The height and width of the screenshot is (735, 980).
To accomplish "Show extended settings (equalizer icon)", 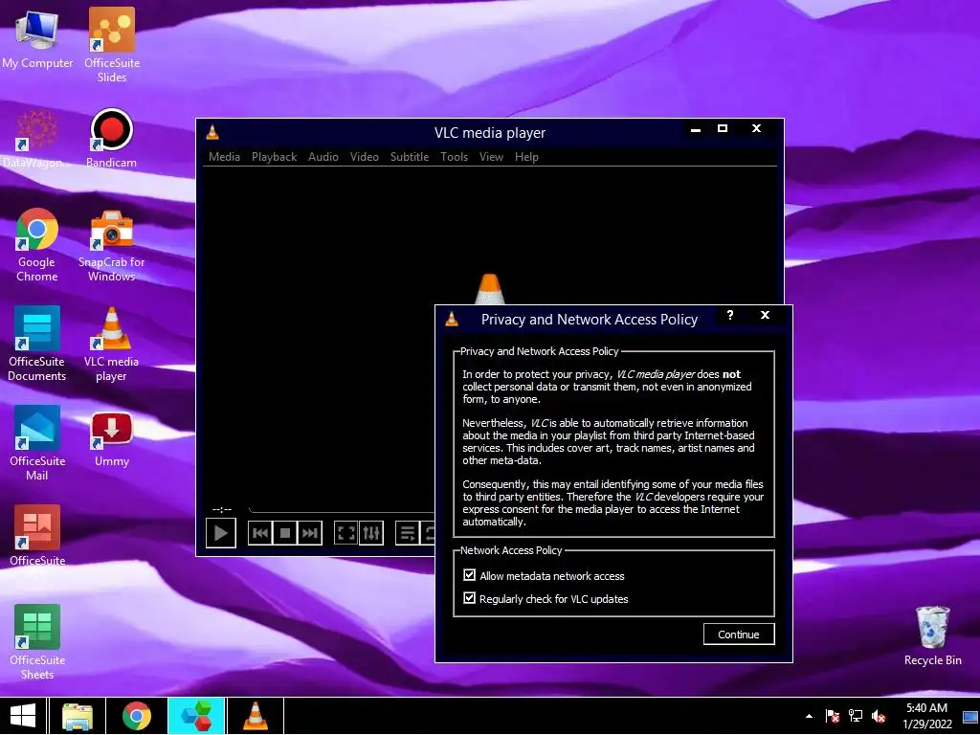I will coord(371,533).
